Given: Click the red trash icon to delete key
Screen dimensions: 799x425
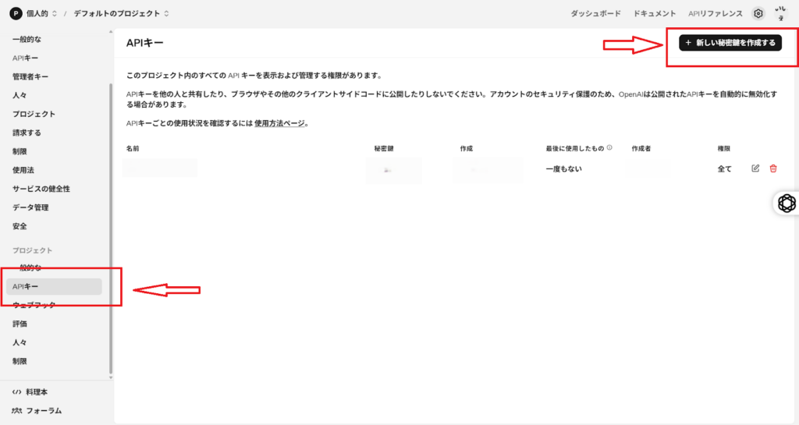Looking at the screenshot, I should [773, 168].
